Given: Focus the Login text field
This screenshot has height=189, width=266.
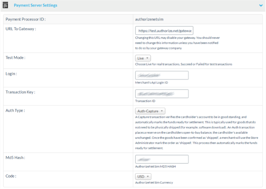Looking at the screenshot, I should click(162, 75).
